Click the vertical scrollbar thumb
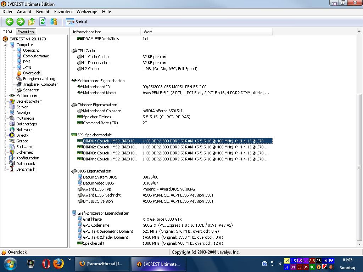This screenshot has height=272, width=363. click(x=359, y=167)
